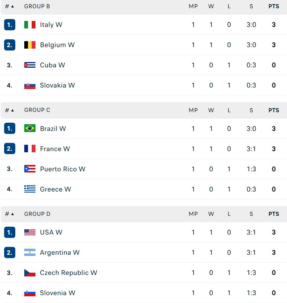Open the Argentina W team link

point(60,252)
